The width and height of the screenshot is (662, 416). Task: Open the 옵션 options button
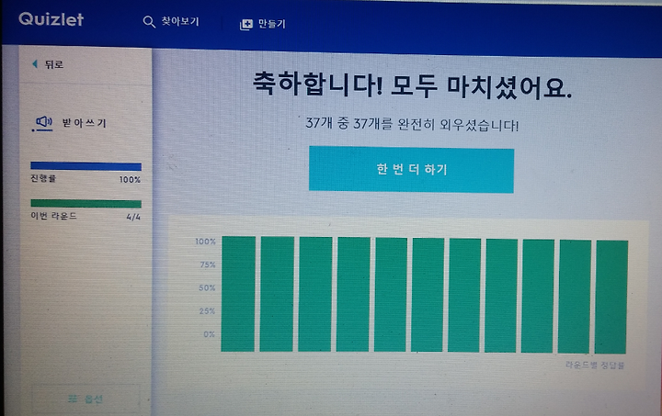coord(86,399)
